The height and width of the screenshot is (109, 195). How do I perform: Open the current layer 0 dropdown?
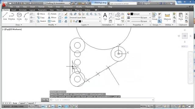click(85, 21)
